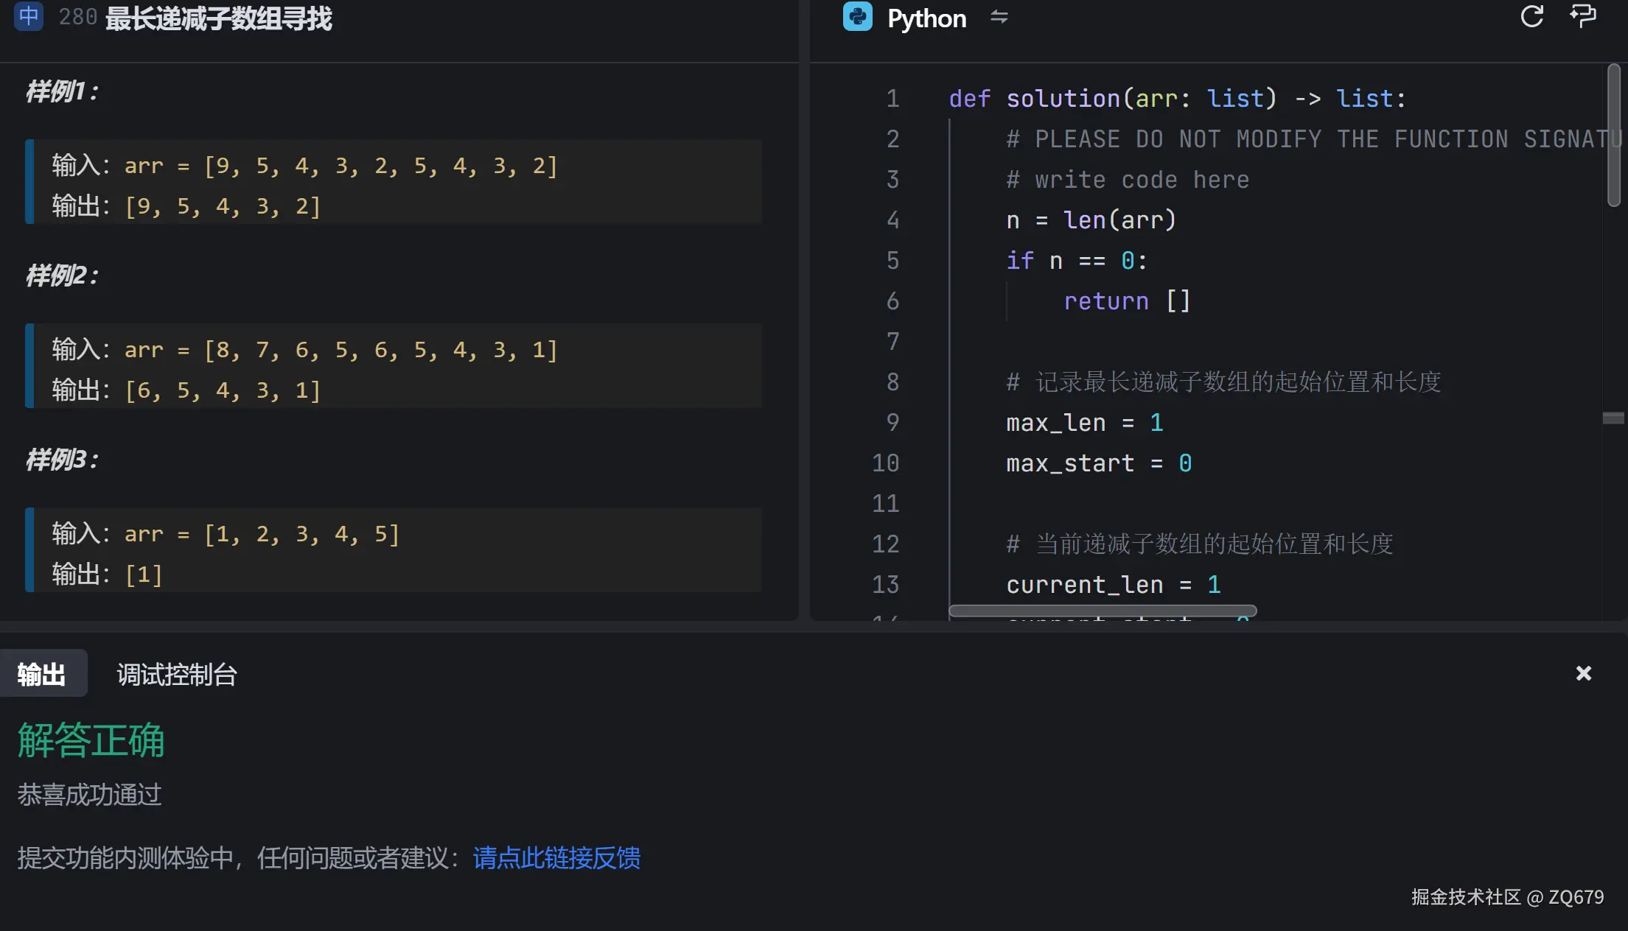Place cursor on max_len = 1 line
This screenshot has width=1628, height=931.
coord(1084,423)
